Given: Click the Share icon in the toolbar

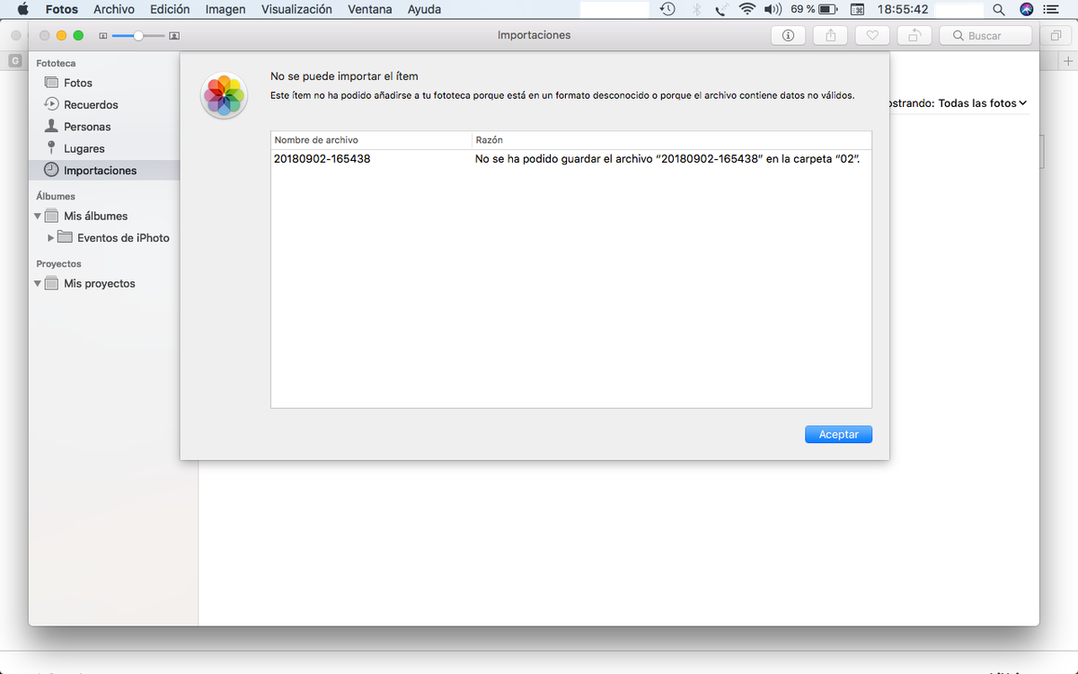Looking at the screenshot, I should coord(830,35).
